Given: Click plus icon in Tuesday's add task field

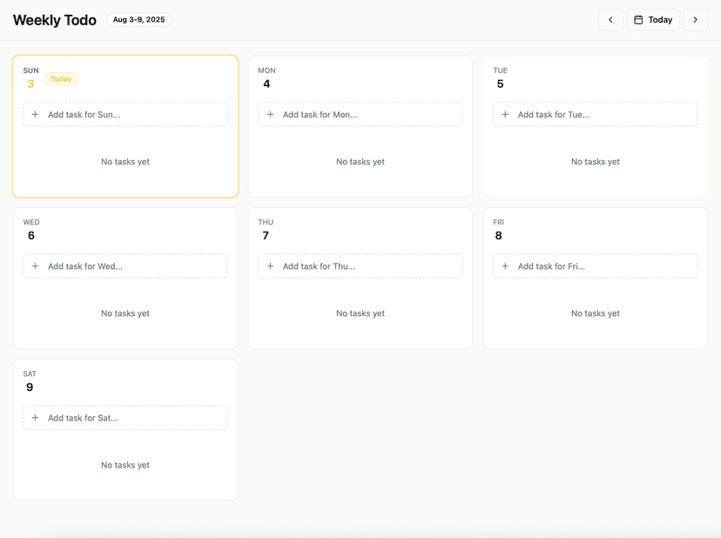Looking at the screenshot, I should coord(505,115).
